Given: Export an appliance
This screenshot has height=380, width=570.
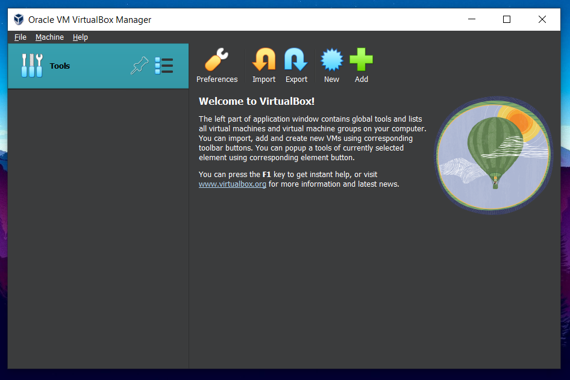Looking at the screenshot, I should 296,65.
